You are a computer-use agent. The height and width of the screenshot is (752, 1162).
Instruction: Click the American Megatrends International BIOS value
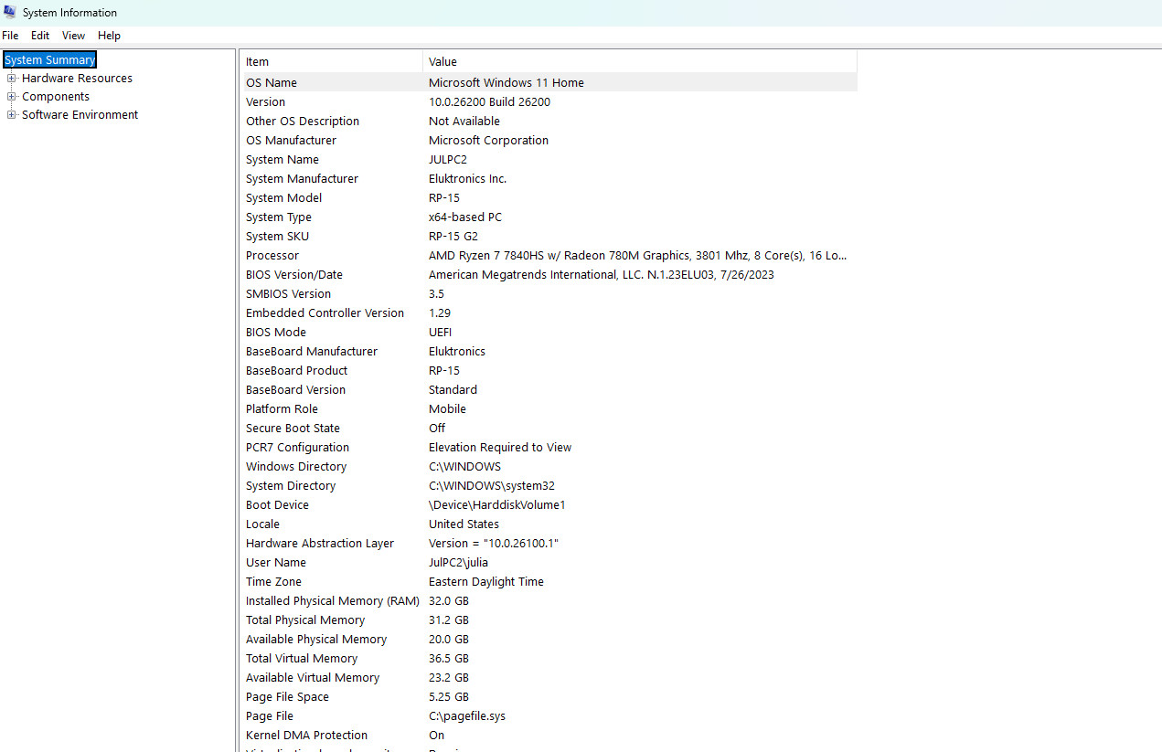602,275
